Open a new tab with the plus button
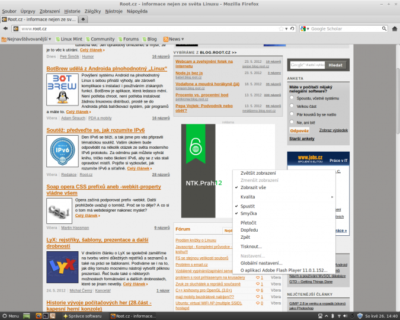The width and height of the screenshot is (400, 320). (x=83, y=19)
